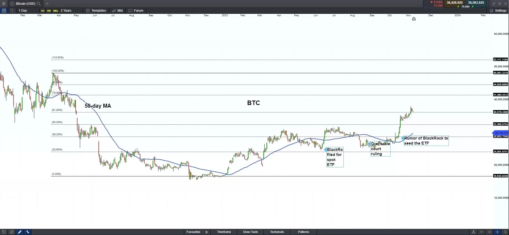Click the 48,091.2219 Fibonacci price label

pyautogui.click(x=501, y=73)
